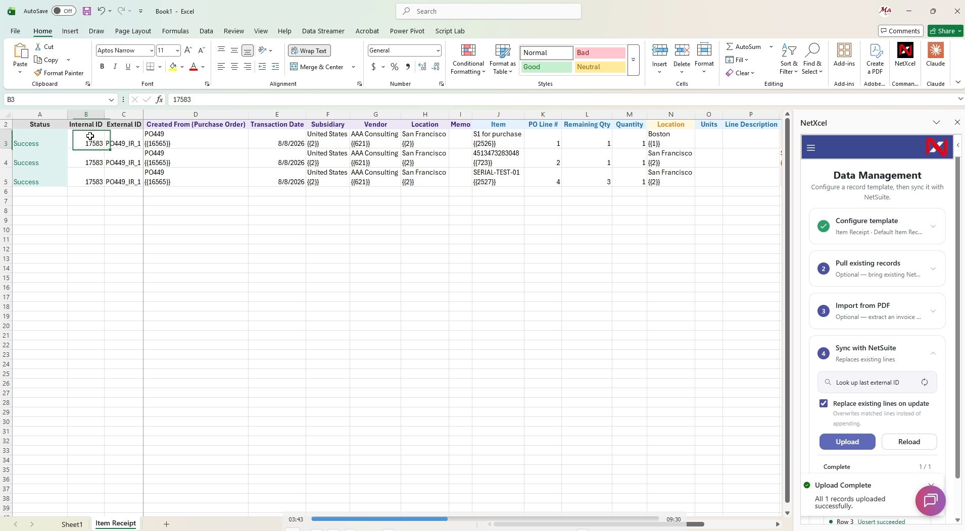Click the Share button
The width and height of the screenshot is (965, 531).
[x=946, y=31]
